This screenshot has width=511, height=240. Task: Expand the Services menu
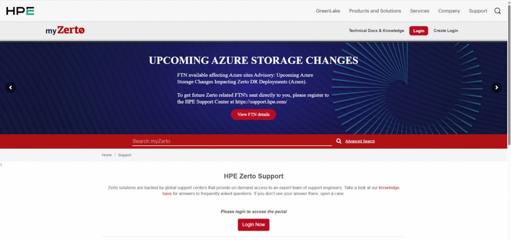click(x=419, y=11)
